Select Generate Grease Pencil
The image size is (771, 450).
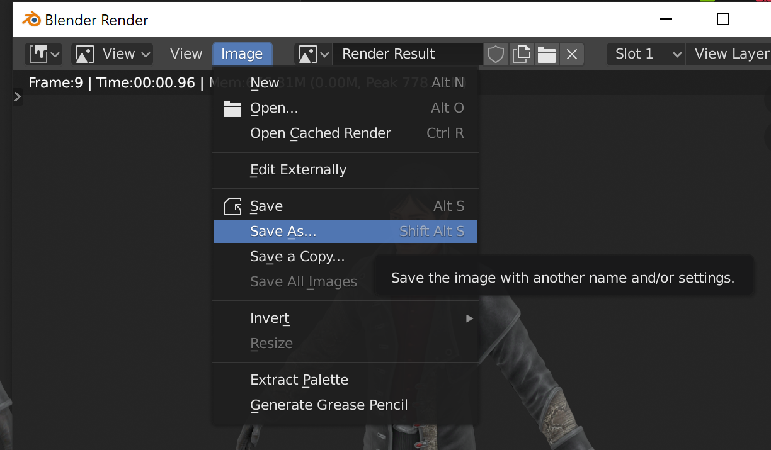pos(345,405)
